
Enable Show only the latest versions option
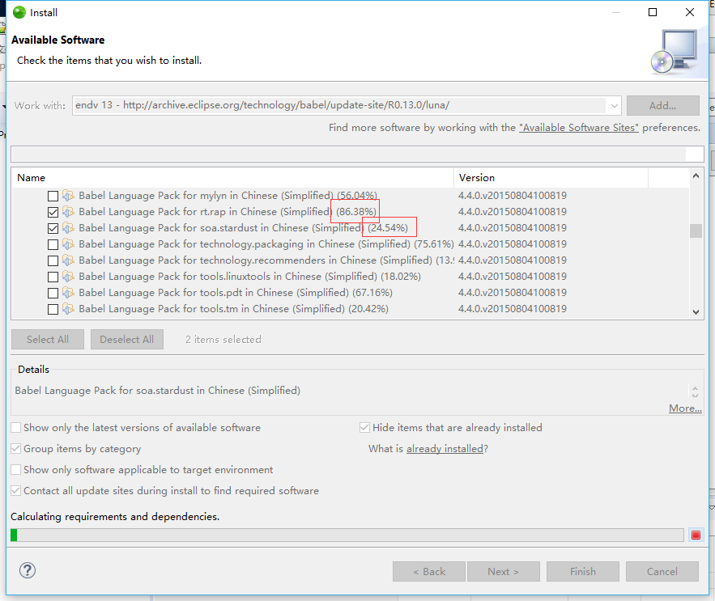pyautogui.click(x=16, y=427)
